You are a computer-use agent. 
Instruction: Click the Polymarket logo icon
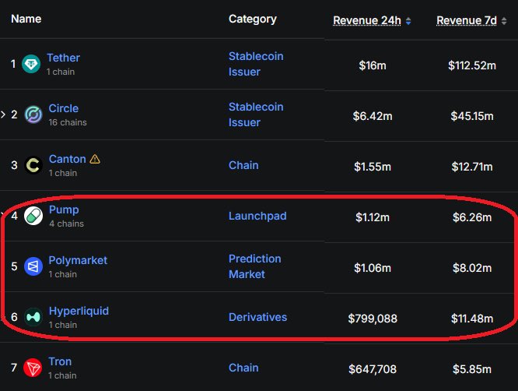33,266
